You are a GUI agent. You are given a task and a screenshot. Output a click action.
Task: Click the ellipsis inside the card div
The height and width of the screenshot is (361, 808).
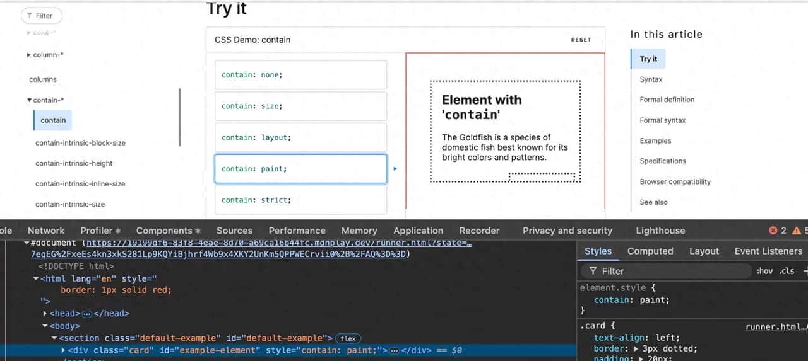click(395, 350)
